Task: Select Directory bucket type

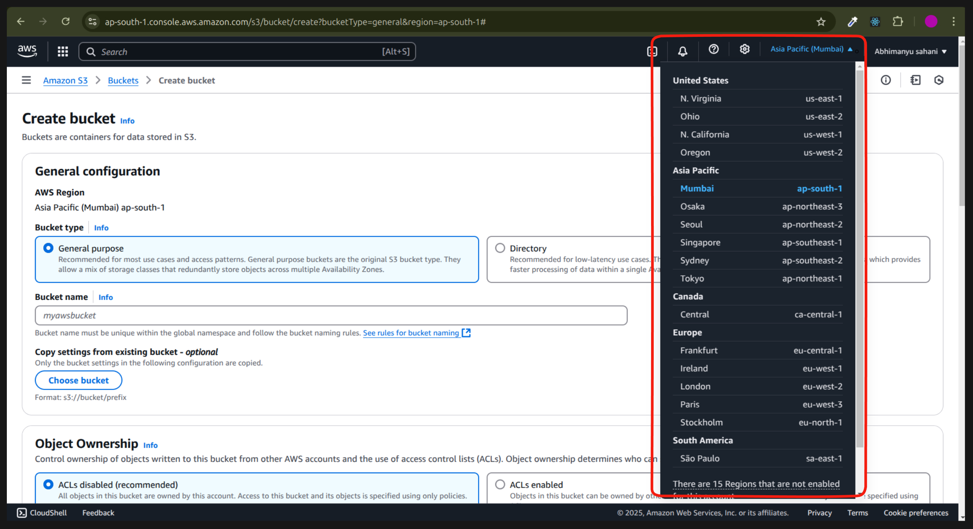Action: click(x=500, y=248)
